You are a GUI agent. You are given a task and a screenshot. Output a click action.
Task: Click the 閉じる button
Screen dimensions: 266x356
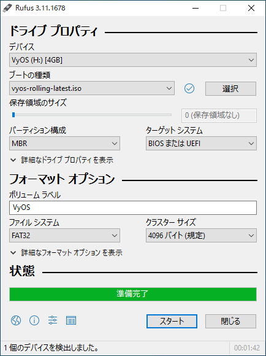coord(230,321)
